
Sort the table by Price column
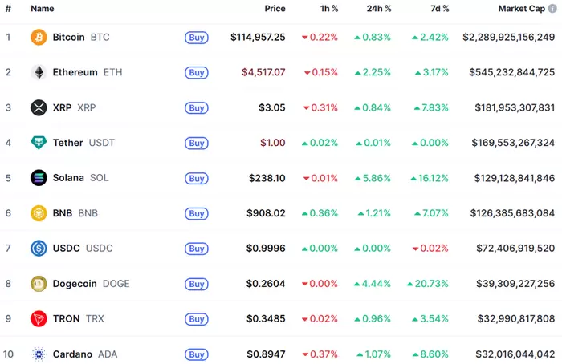(275, 8)
